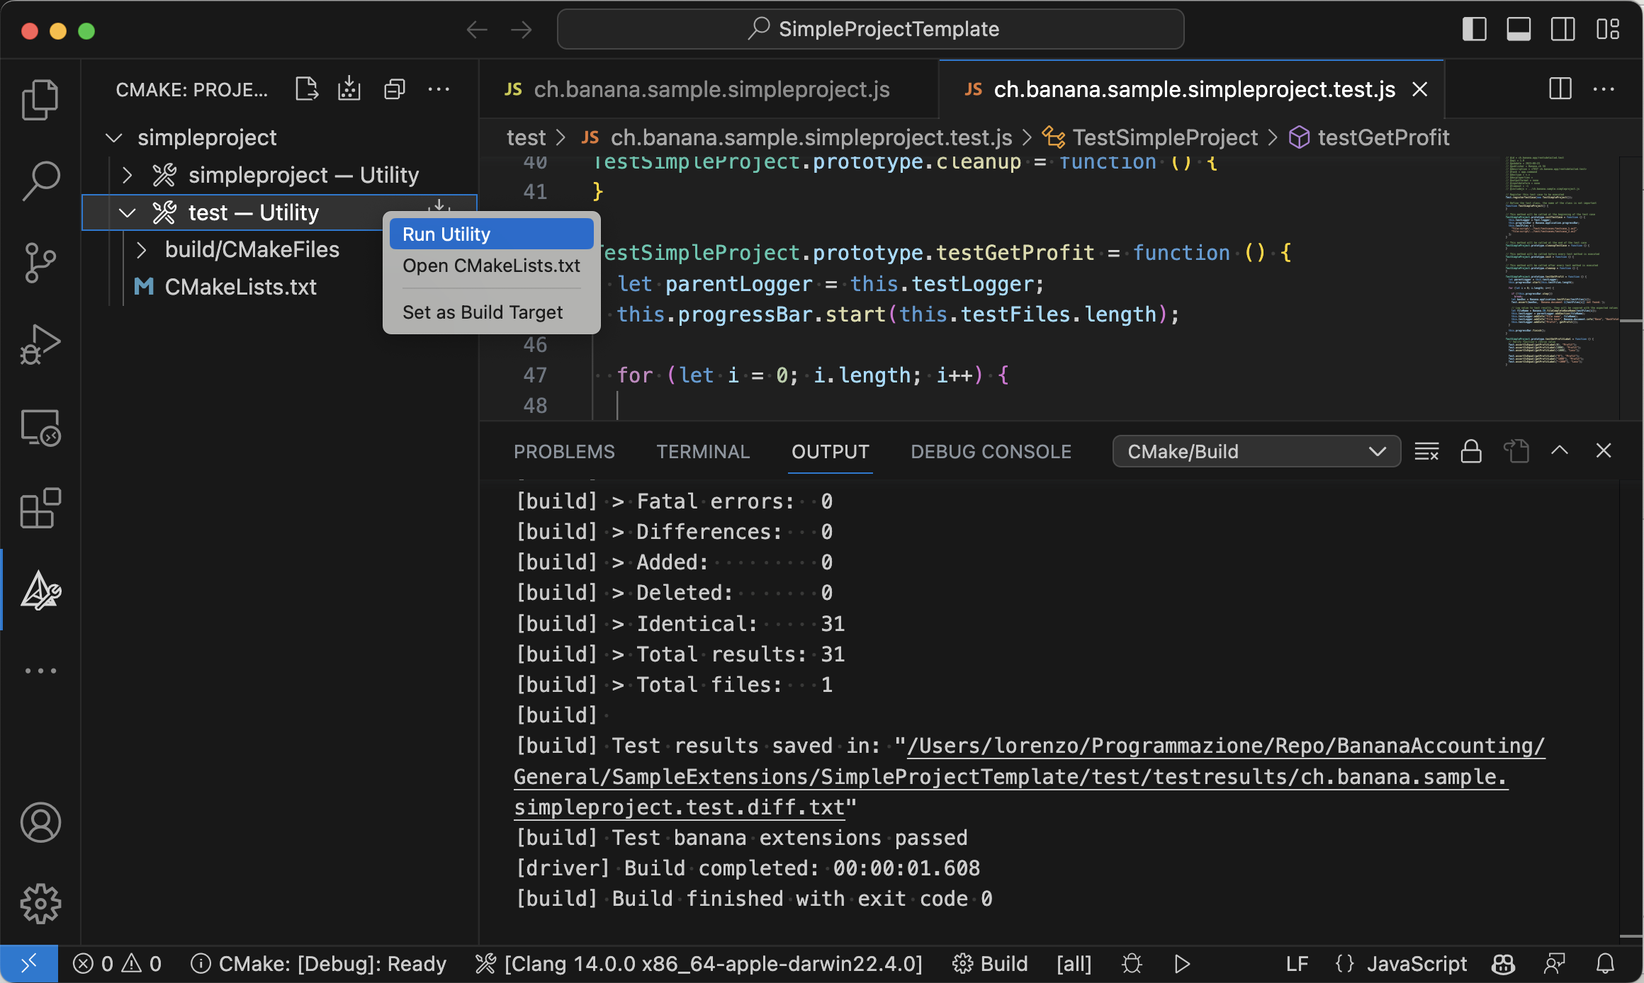Toggle output auto-scroll lock
1644x983 pixels.
pos(1471,451)
